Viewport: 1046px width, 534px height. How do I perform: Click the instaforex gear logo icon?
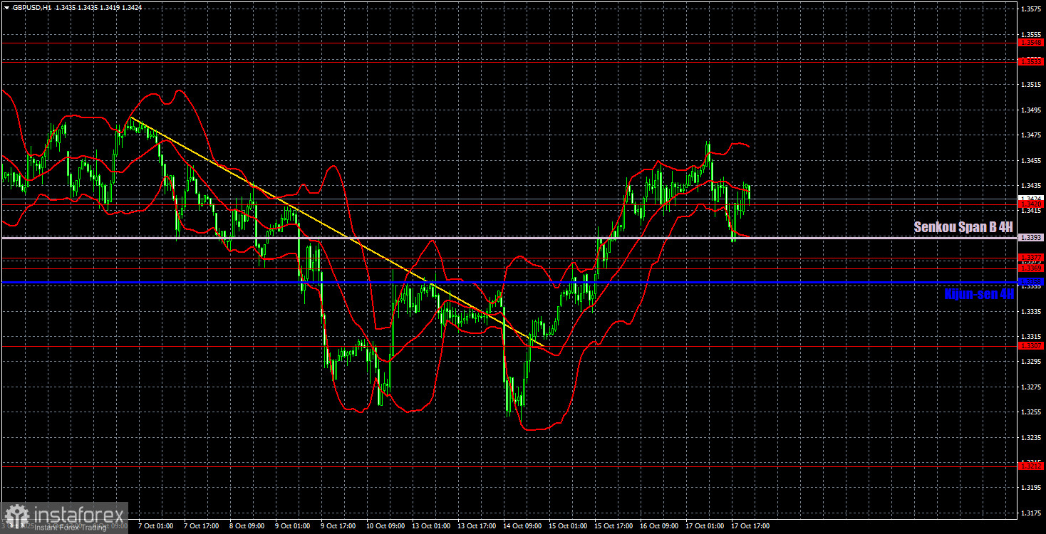coord(16,515)
